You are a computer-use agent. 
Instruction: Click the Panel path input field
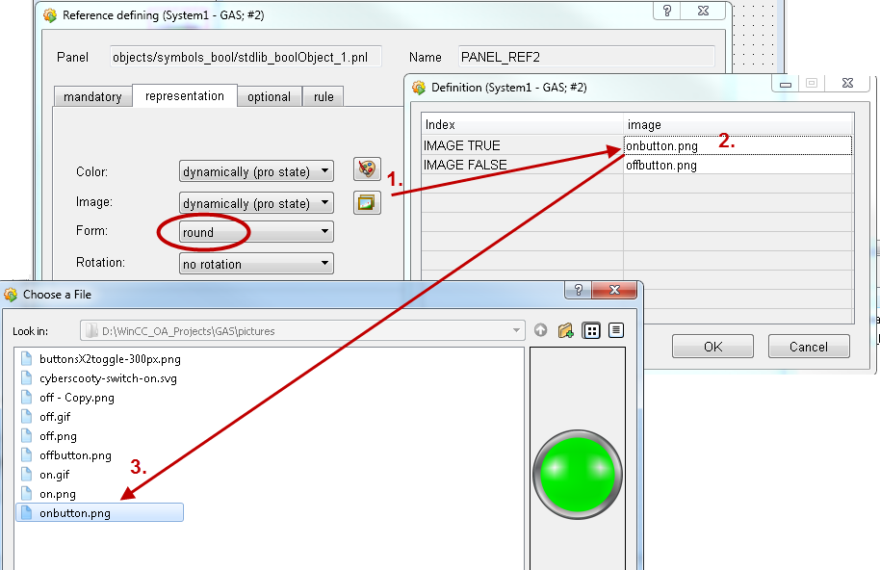click(x=246, y=57)
